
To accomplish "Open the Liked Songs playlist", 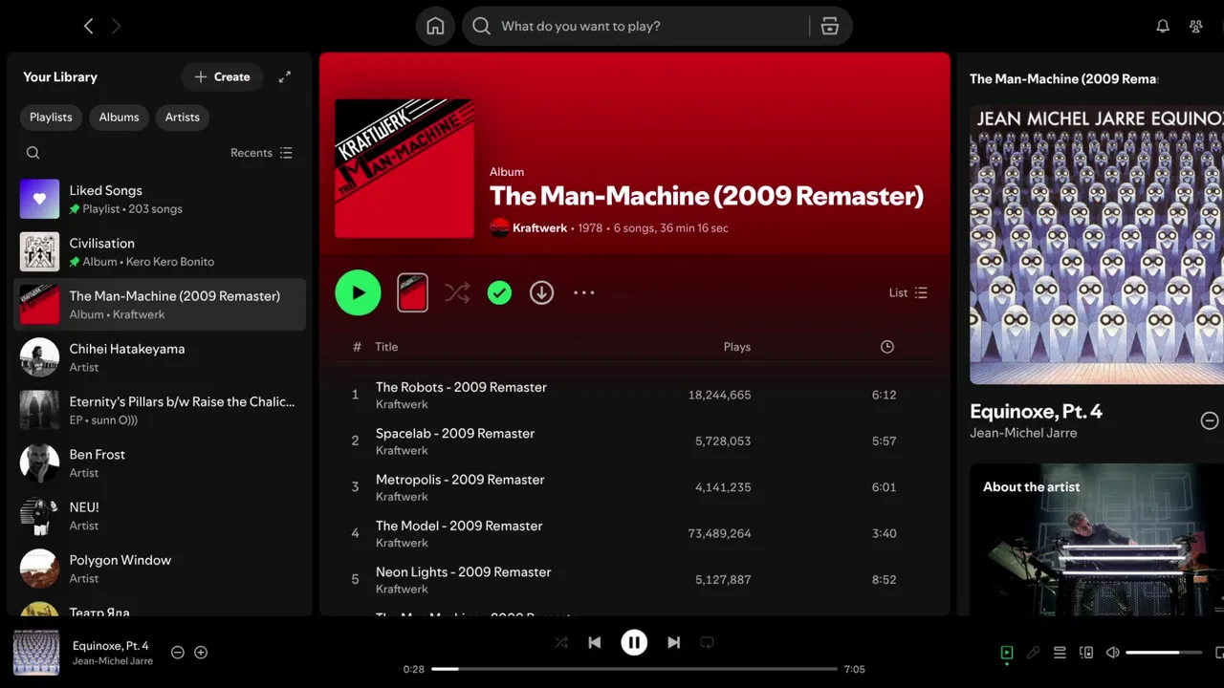I will click(x=160, y=199).
